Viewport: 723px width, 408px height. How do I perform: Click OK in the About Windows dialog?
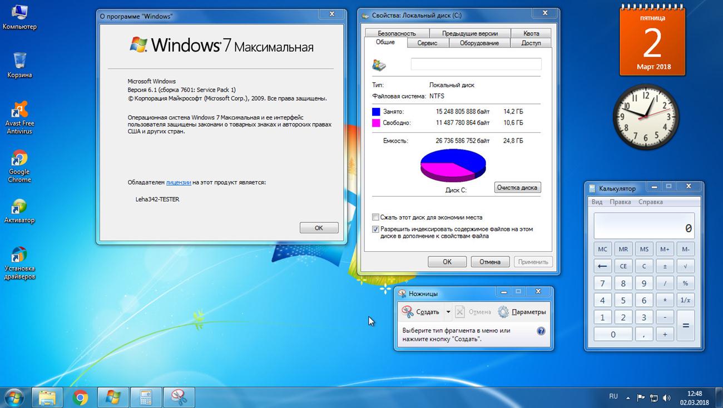(319, 228)
